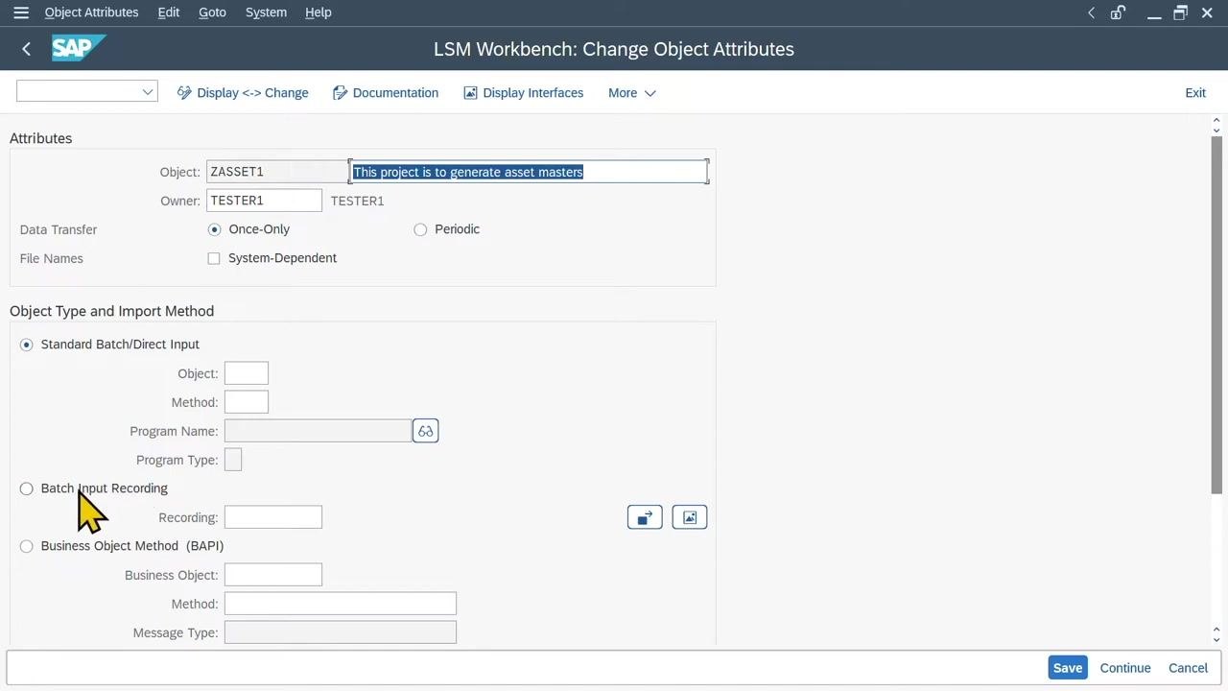Enable the System-Dependent file names checkbox

point(214,258)
